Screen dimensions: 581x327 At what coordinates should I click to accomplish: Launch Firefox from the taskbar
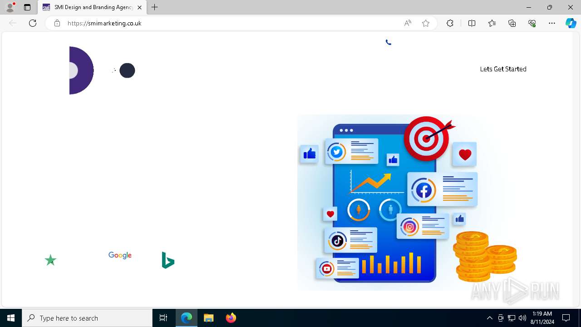pos(231,318)
